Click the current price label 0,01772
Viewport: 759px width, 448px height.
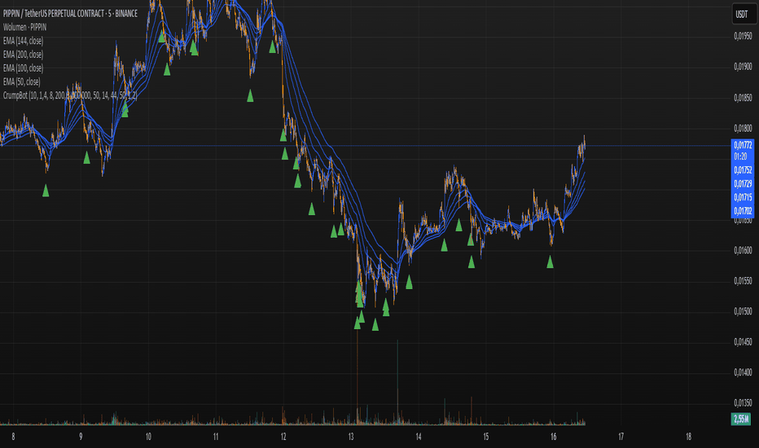click(x=743, y=145)
